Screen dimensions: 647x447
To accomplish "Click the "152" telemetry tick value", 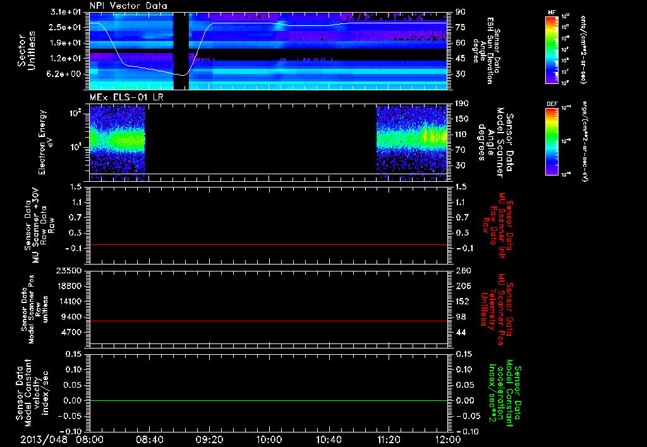I will (463, 301).
